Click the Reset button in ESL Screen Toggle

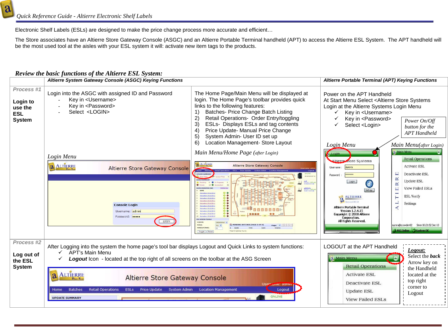pos(210,232)
